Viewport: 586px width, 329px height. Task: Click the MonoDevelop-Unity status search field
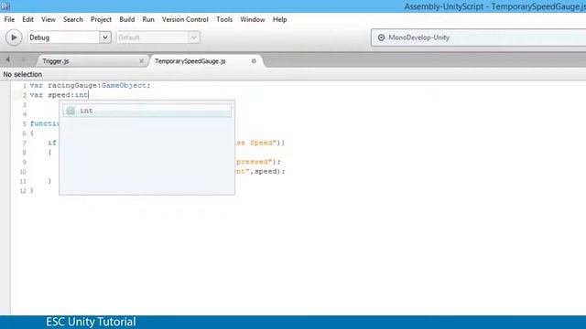478,37
